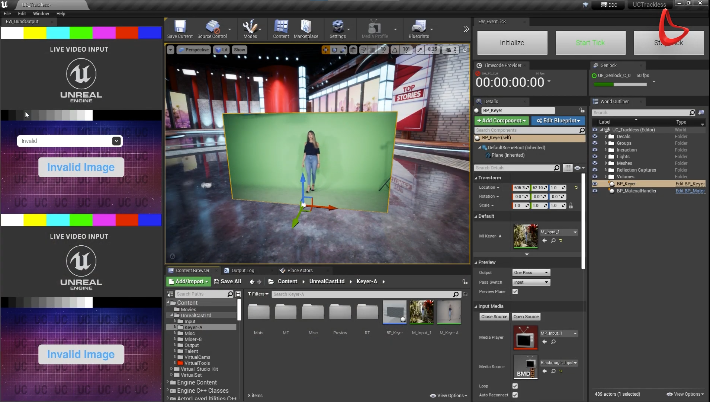Open the M_Input_1 material dropdown
The height and width of the screenshot is (402, 710).
click(x=559, y=232)
